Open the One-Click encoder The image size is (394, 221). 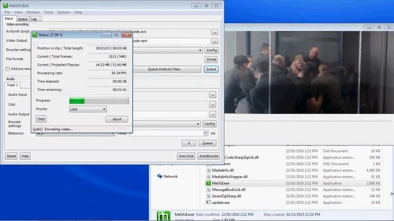[186, 156]
